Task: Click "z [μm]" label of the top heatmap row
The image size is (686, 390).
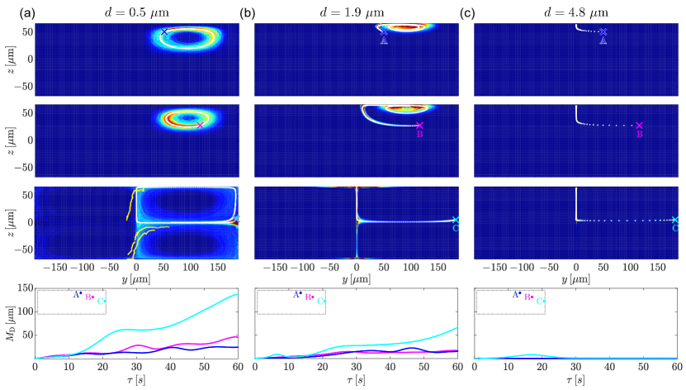Action: click(x=9, y=59)
